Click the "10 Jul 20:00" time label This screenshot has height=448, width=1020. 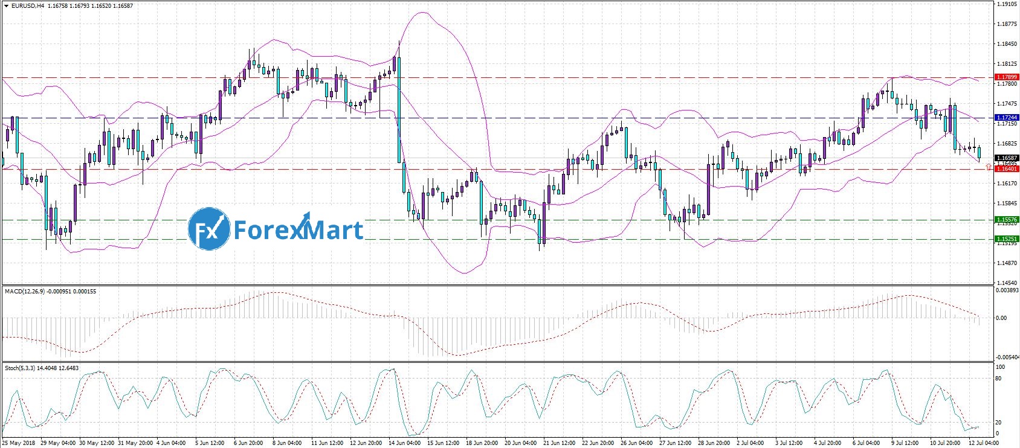click(944, 443)
